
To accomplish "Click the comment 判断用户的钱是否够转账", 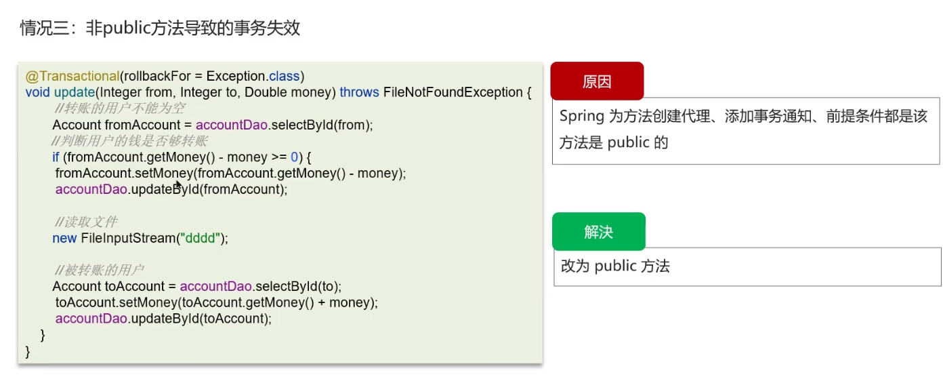I will (129, 141).
